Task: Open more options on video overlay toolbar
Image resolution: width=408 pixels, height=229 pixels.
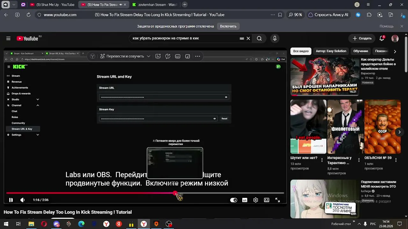Action: point(198,56)
